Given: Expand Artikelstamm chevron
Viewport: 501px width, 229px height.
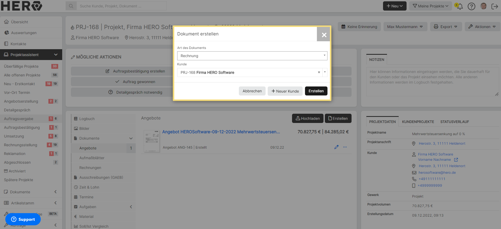Looking at the screenshot, I should [56, 203].
